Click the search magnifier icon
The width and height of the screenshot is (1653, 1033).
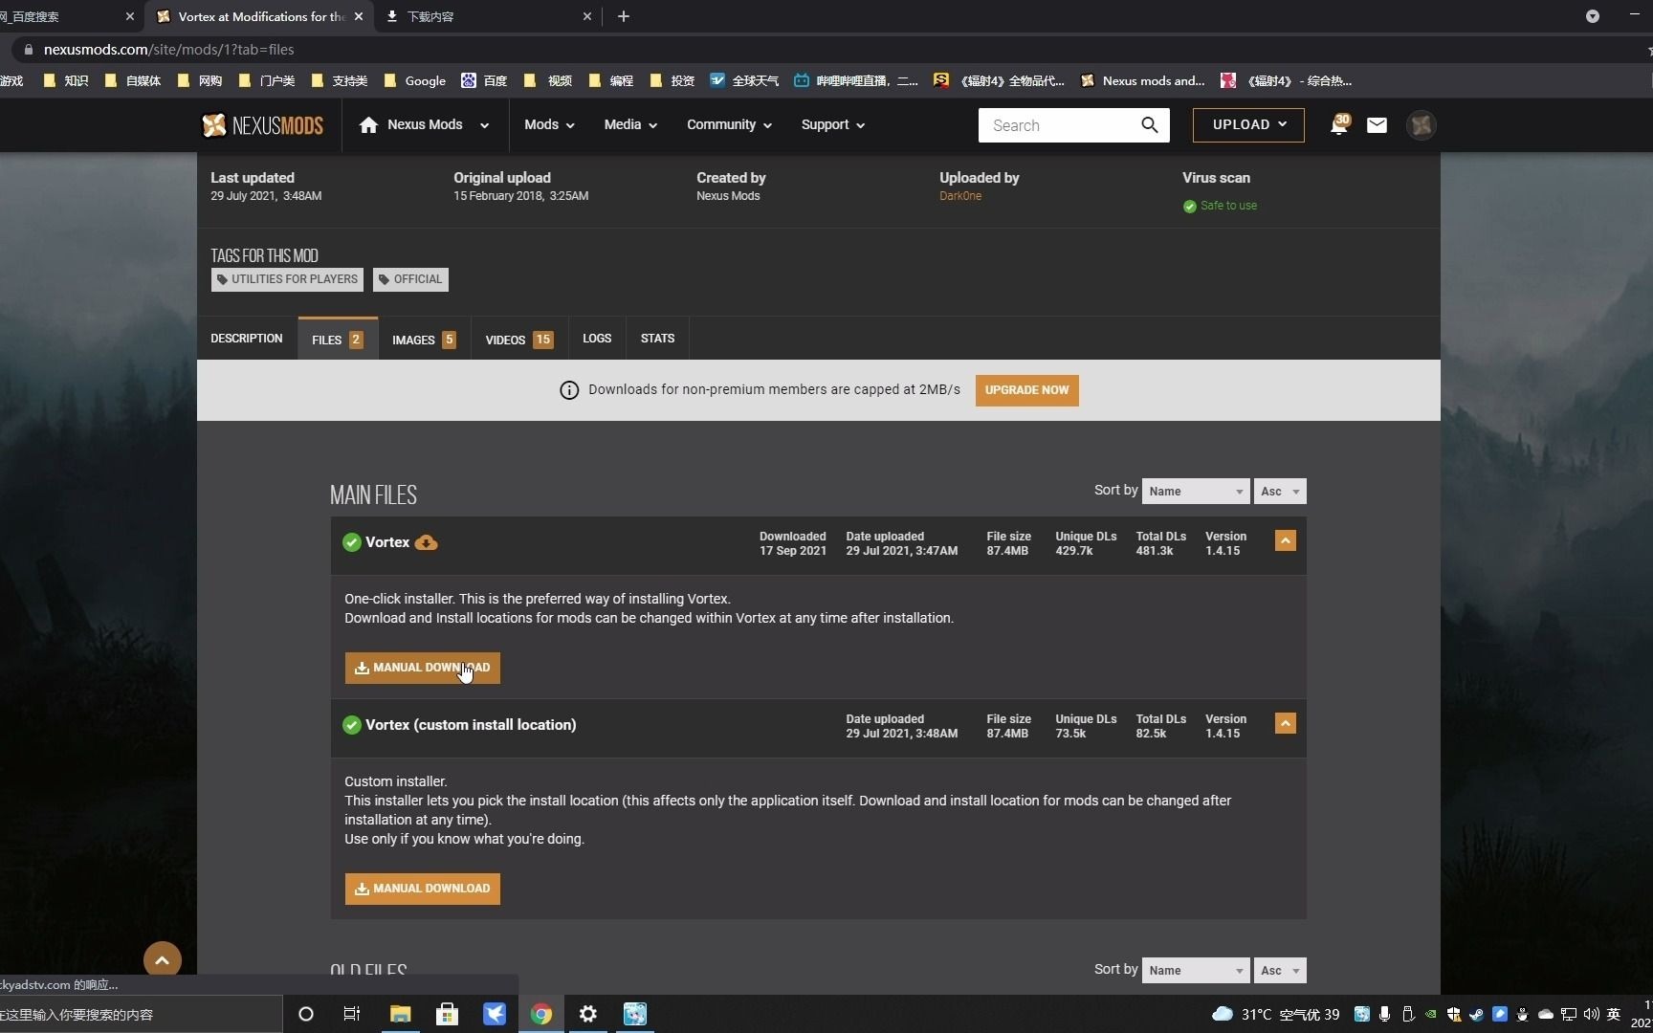pyautogui.click(x=1149, y=125)
